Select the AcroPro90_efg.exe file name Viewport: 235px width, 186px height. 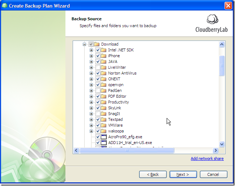(x=125, y=137)
